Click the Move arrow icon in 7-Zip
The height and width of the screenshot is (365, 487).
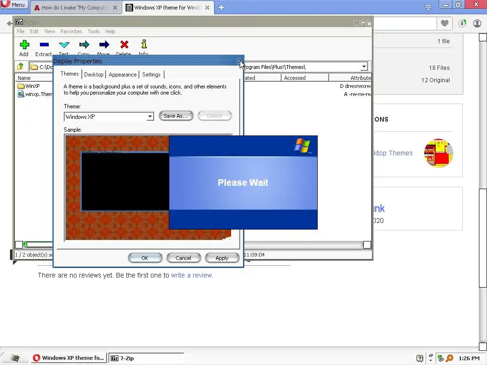coord(104,45)
